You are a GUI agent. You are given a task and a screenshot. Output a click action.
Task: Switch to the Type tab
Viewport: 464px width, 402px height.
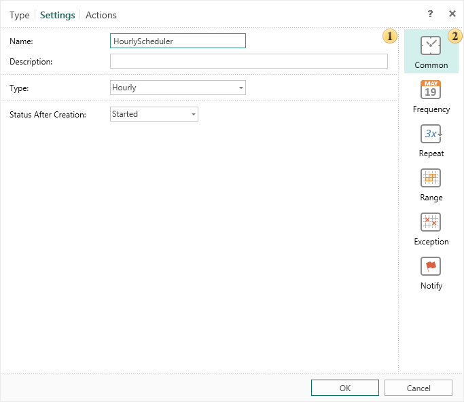(x=20, y=15)
